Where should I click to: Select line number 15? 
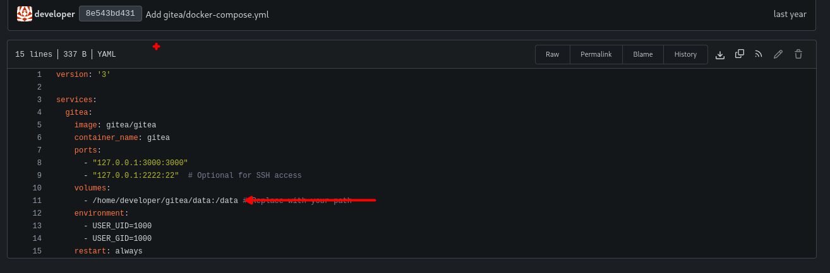(37, 251)
